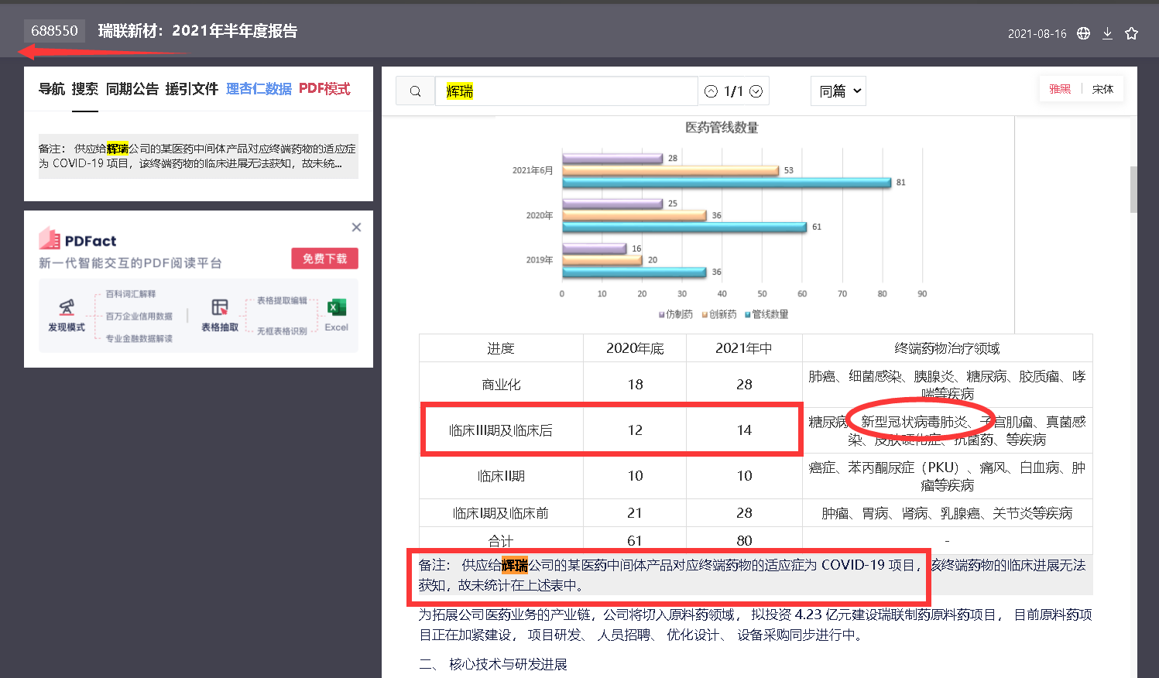Screen dimensions: 1159x678
Task: Click the PDFact logo icon
Action: click(x=50, y=238)
